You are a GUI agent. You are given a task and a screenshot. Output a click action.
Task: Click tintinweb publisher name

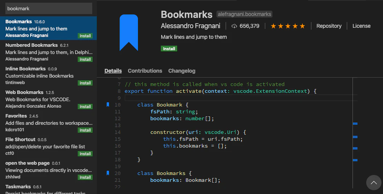coord(15,83)
